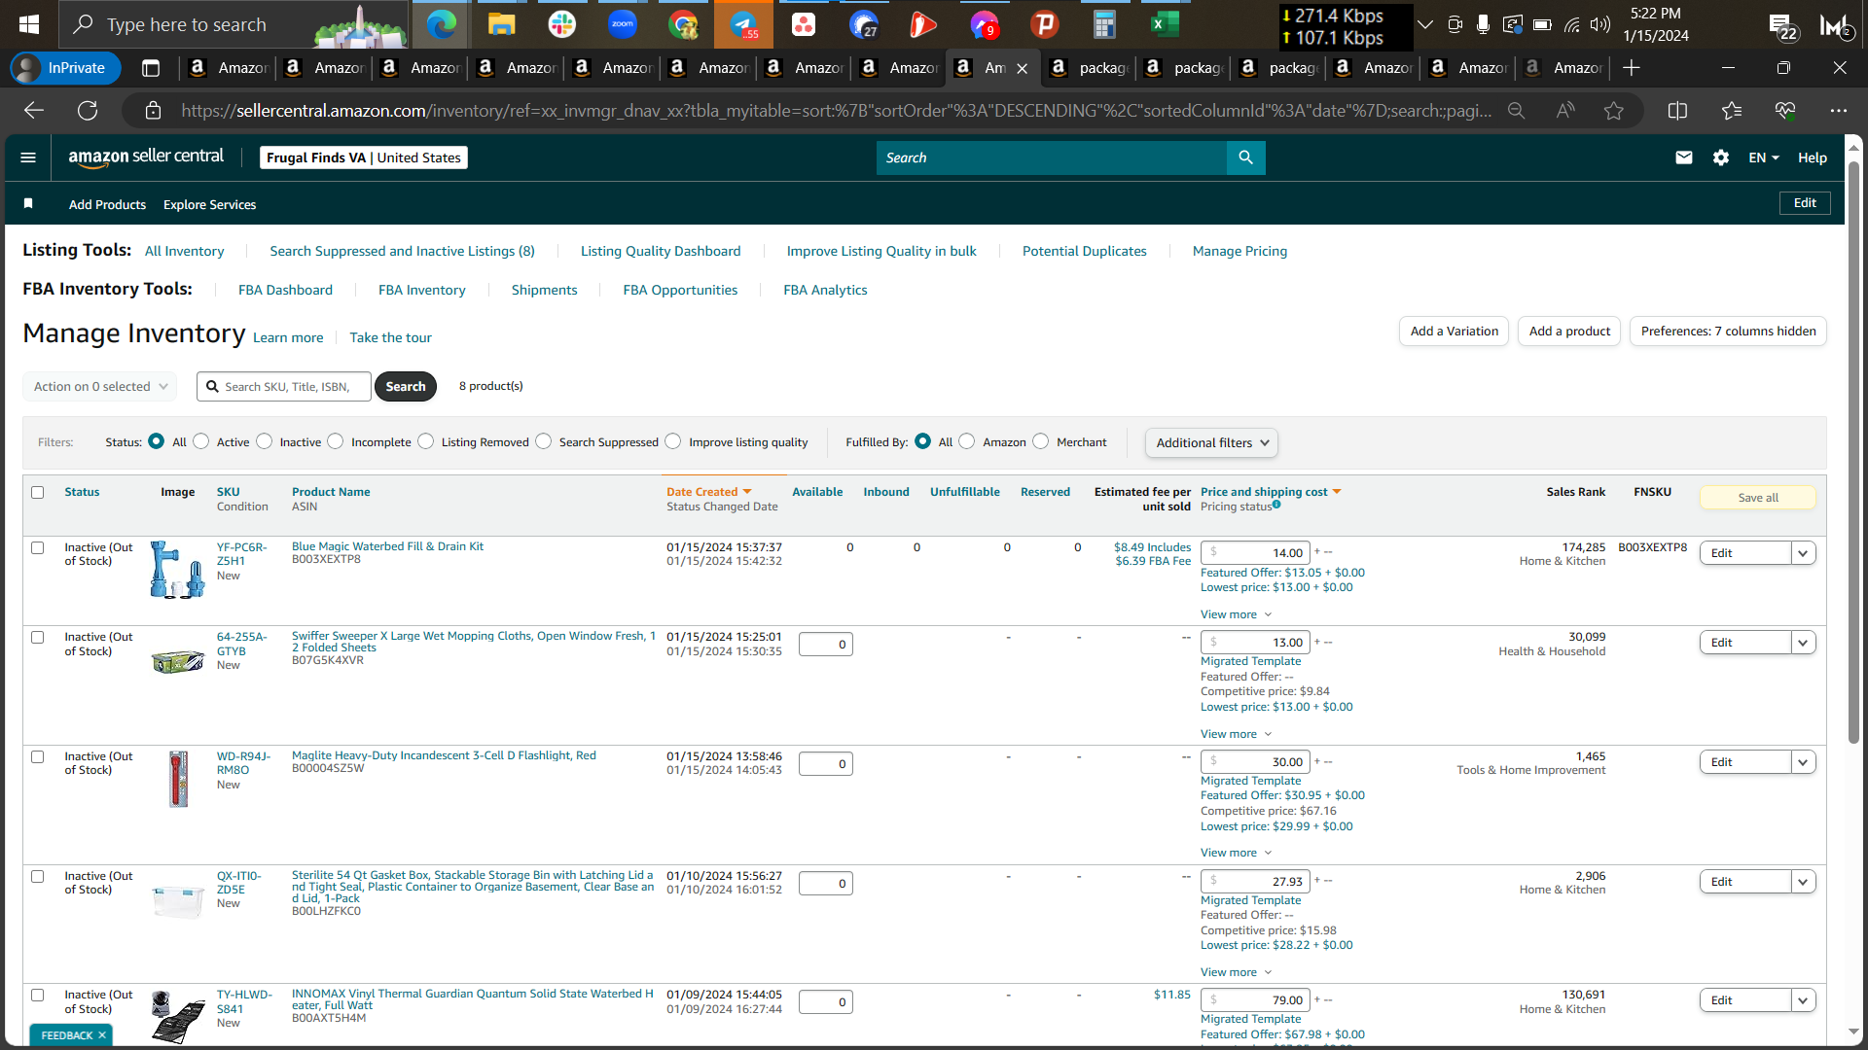
Task: Open the Seller Central hamburger menu
Action: tap(28, 157)
